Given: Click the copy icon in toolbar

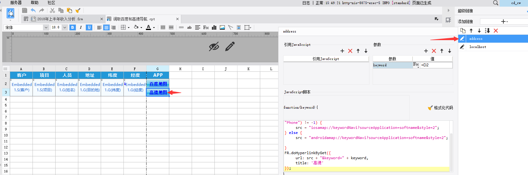Looking at the screenshot, I should (61, 10).
